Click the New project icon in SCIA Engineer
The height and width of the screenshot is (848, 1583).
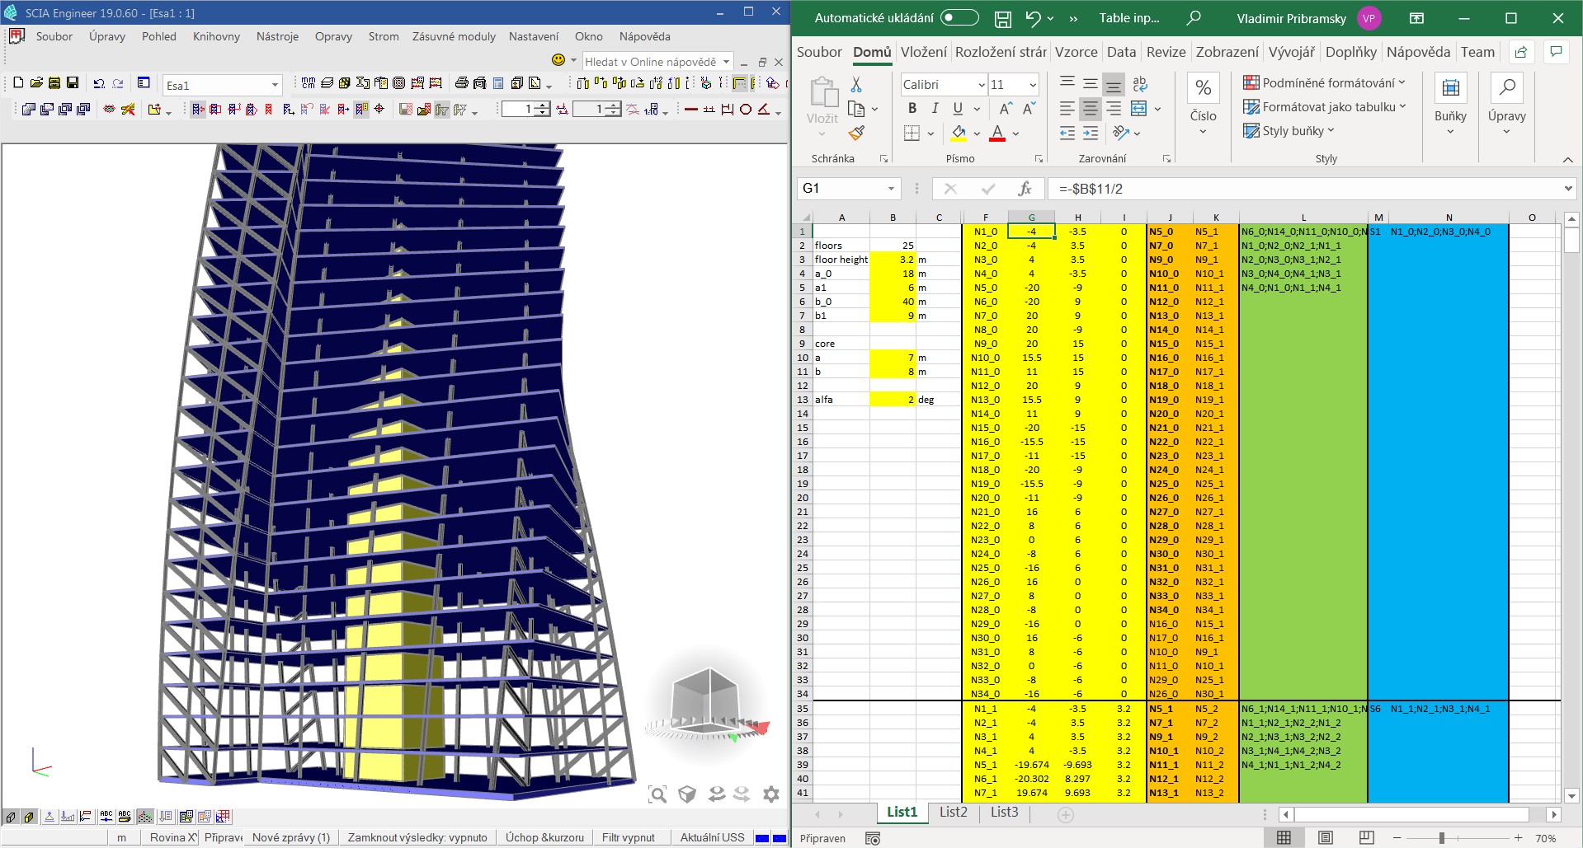pyautogui.click(x=18, y=83)
